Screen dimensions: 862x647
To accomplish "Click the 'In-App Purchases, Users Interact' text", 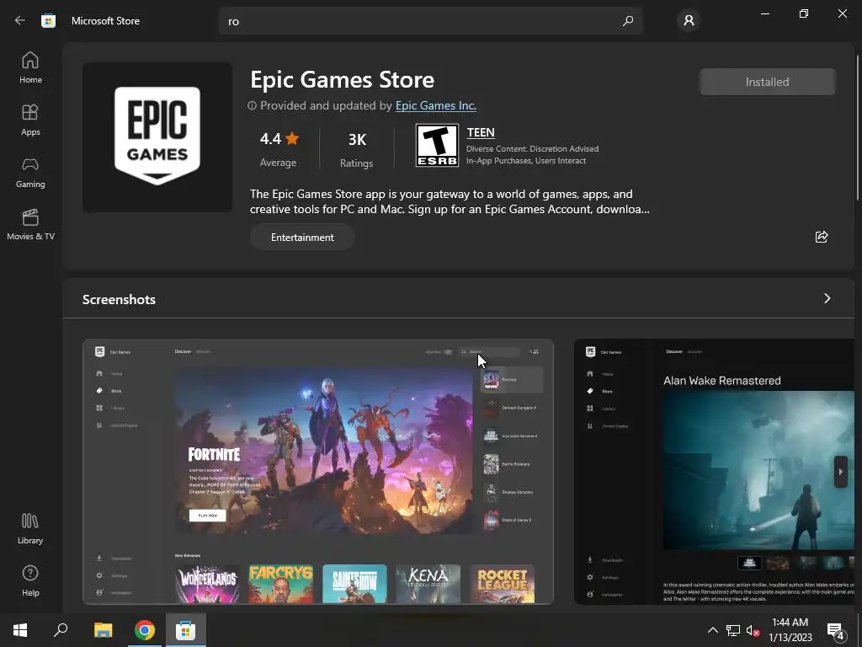I will tap(526, 161).
